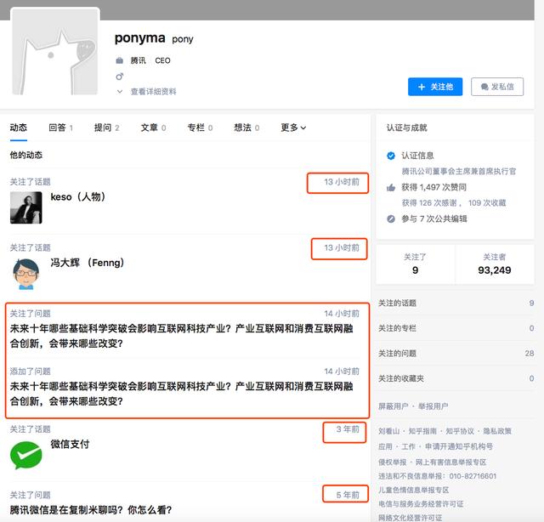Open the added question under 添加了问题
544x522 pixels.
click(x=181, y=394)
